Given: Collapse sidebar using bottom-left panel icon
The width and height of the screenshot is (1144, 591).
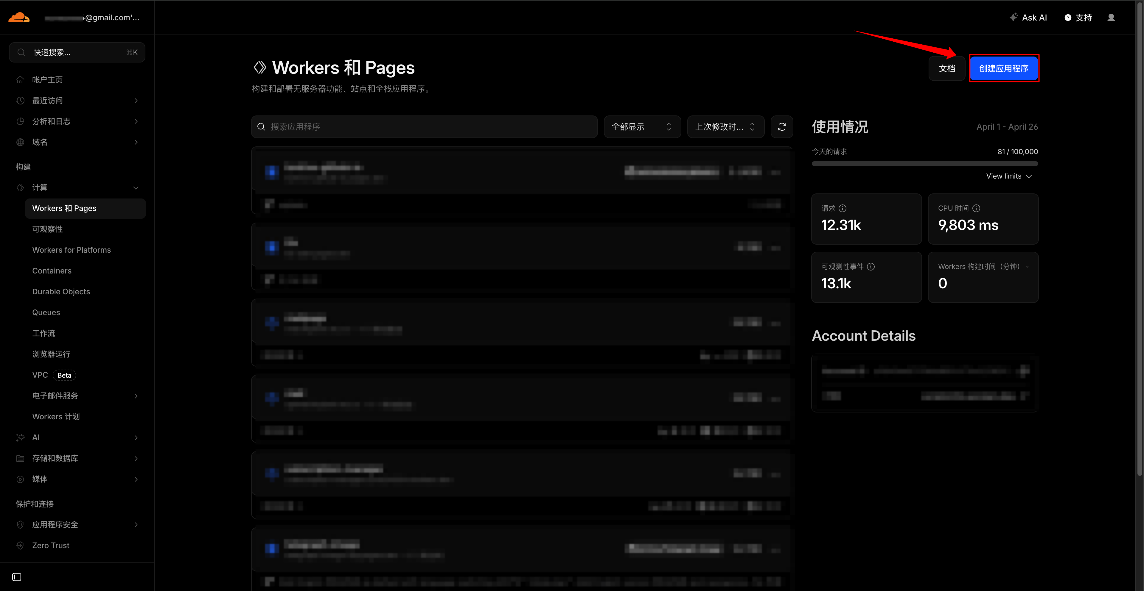Looking at the screenshot, I should (16, 577).
